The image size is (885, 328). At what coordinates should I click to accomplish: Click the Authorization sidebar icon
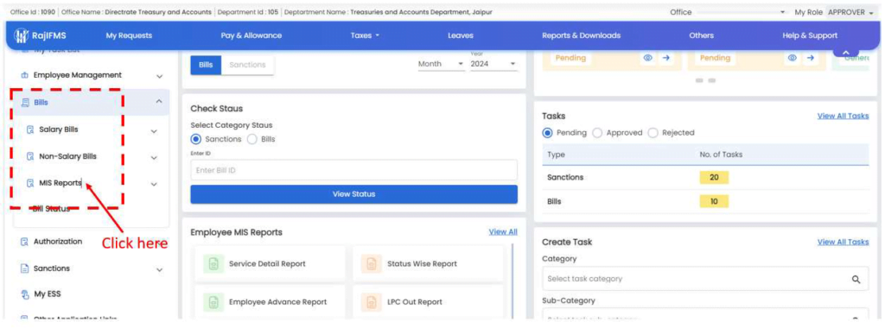24,242
